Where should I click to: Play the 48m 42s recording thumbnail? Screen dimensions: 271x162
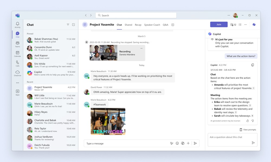(x=104, y=53)
